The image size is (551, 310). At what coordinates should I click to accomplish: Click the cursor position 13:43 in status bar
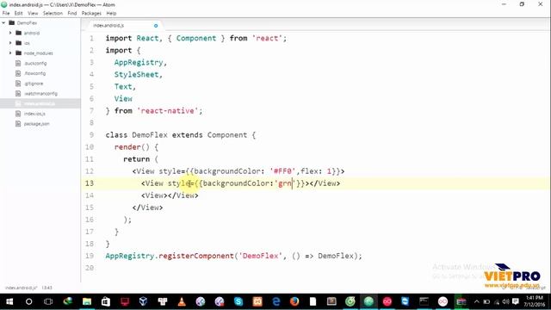coord(46,288)
